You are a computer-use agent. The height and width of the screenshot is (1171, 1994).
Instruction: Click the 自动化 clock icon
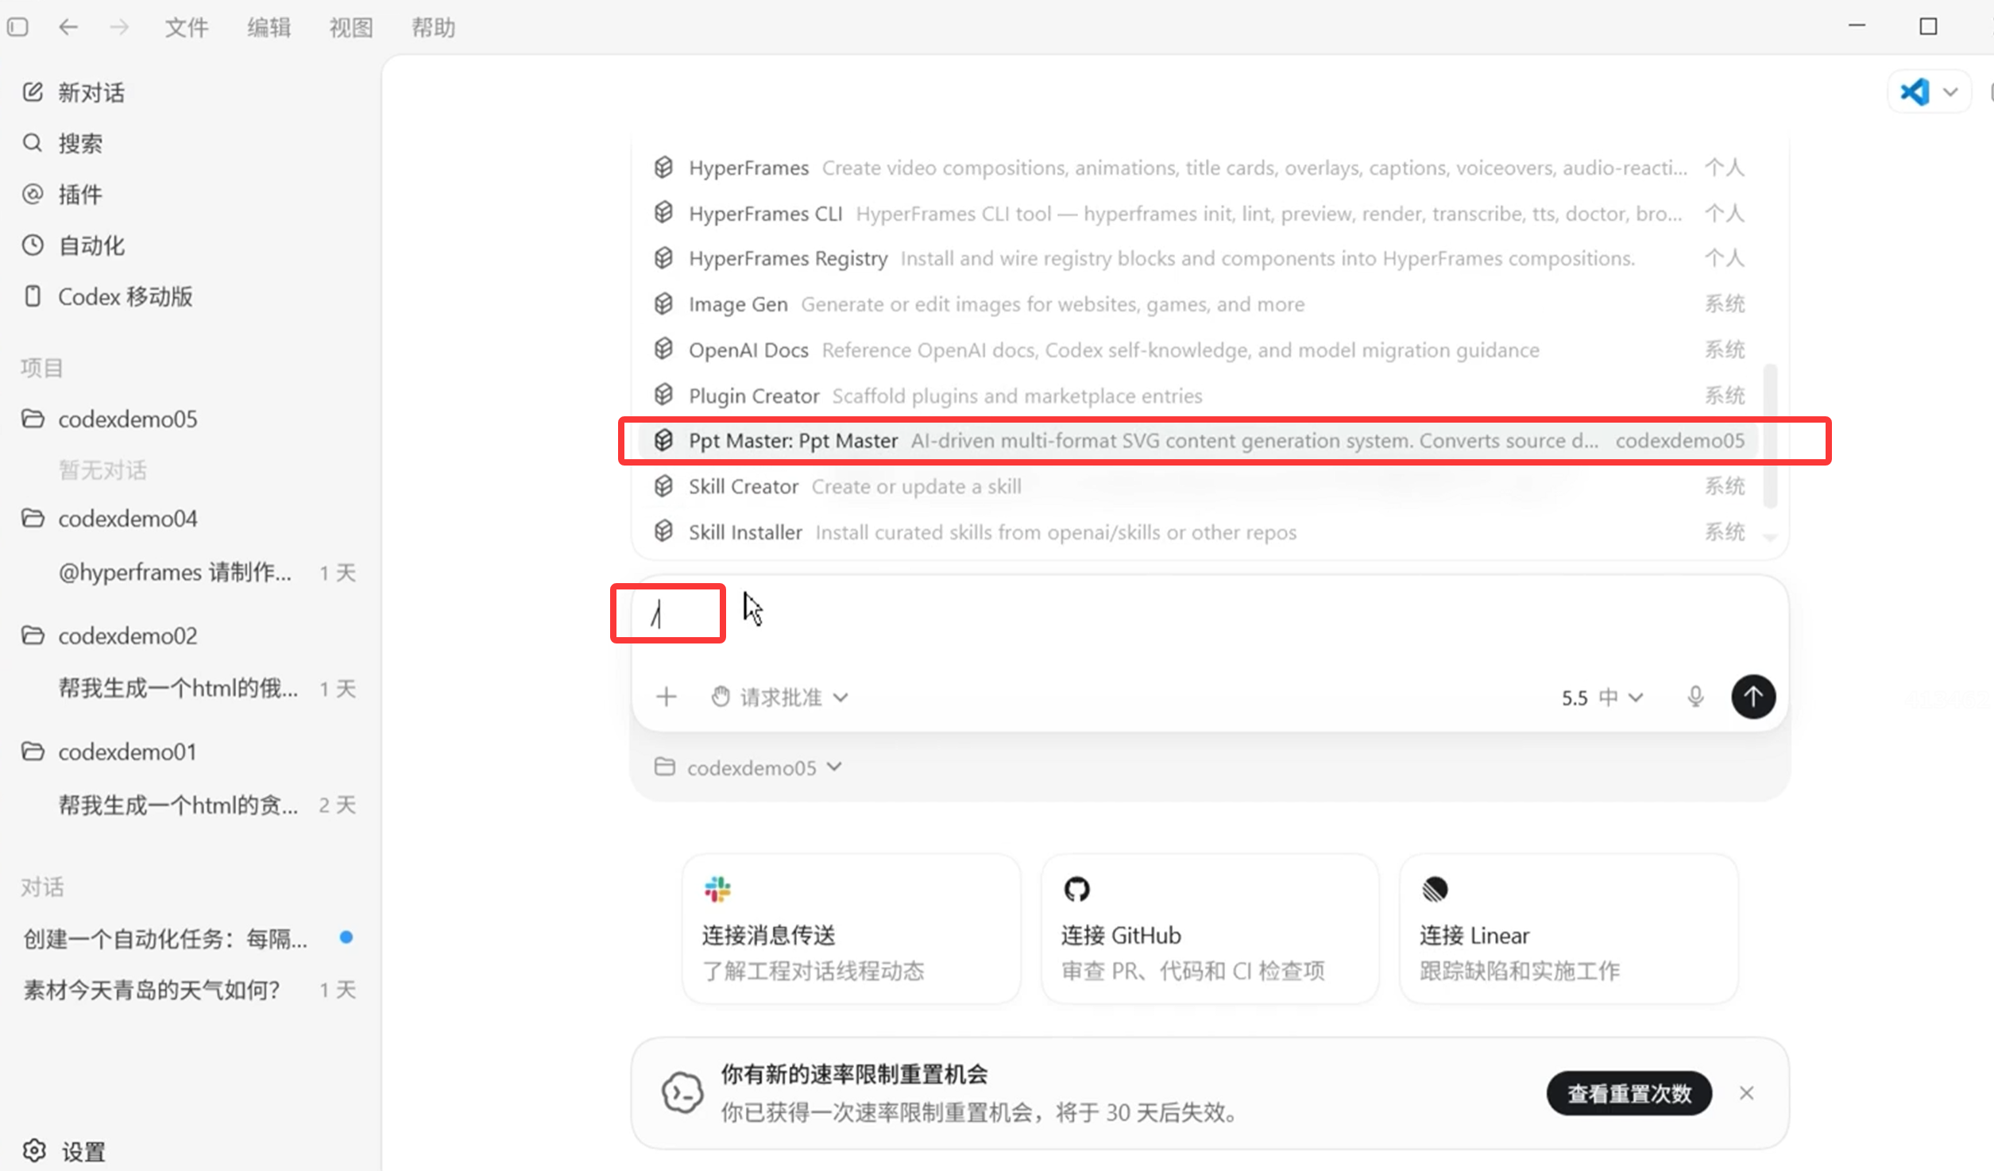click(32, 245)
